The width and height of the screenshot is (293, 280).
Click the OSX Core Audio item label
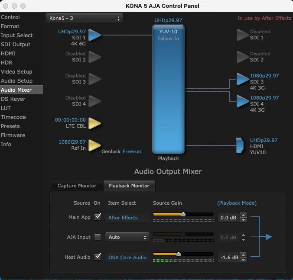coord(127,257)
